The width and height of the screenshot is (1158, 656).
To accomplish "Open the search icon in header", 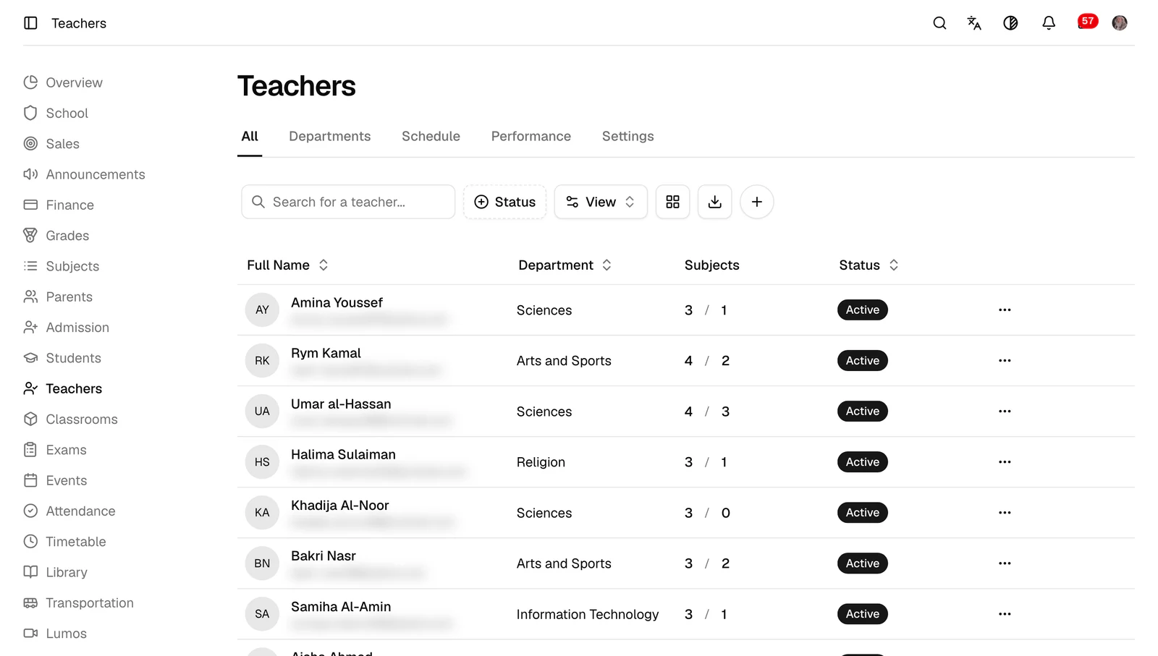I will (939, 23).
